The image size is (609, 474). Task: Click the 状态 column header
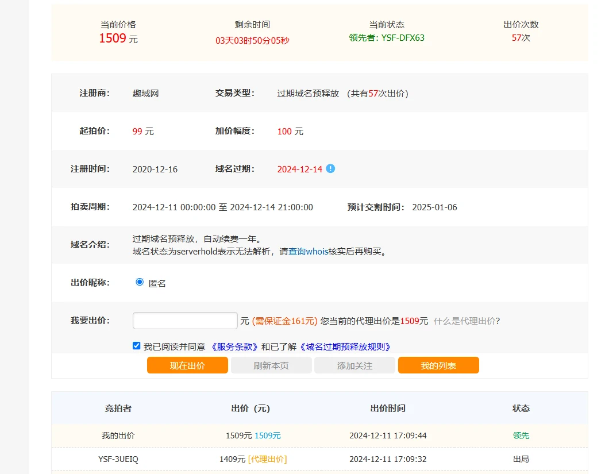(521, 409)
